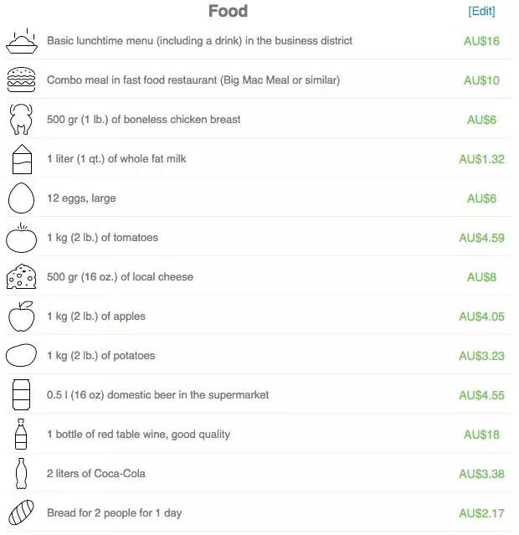Click the burger combo meal icon
519x535 pixels.
coord(21,80)
